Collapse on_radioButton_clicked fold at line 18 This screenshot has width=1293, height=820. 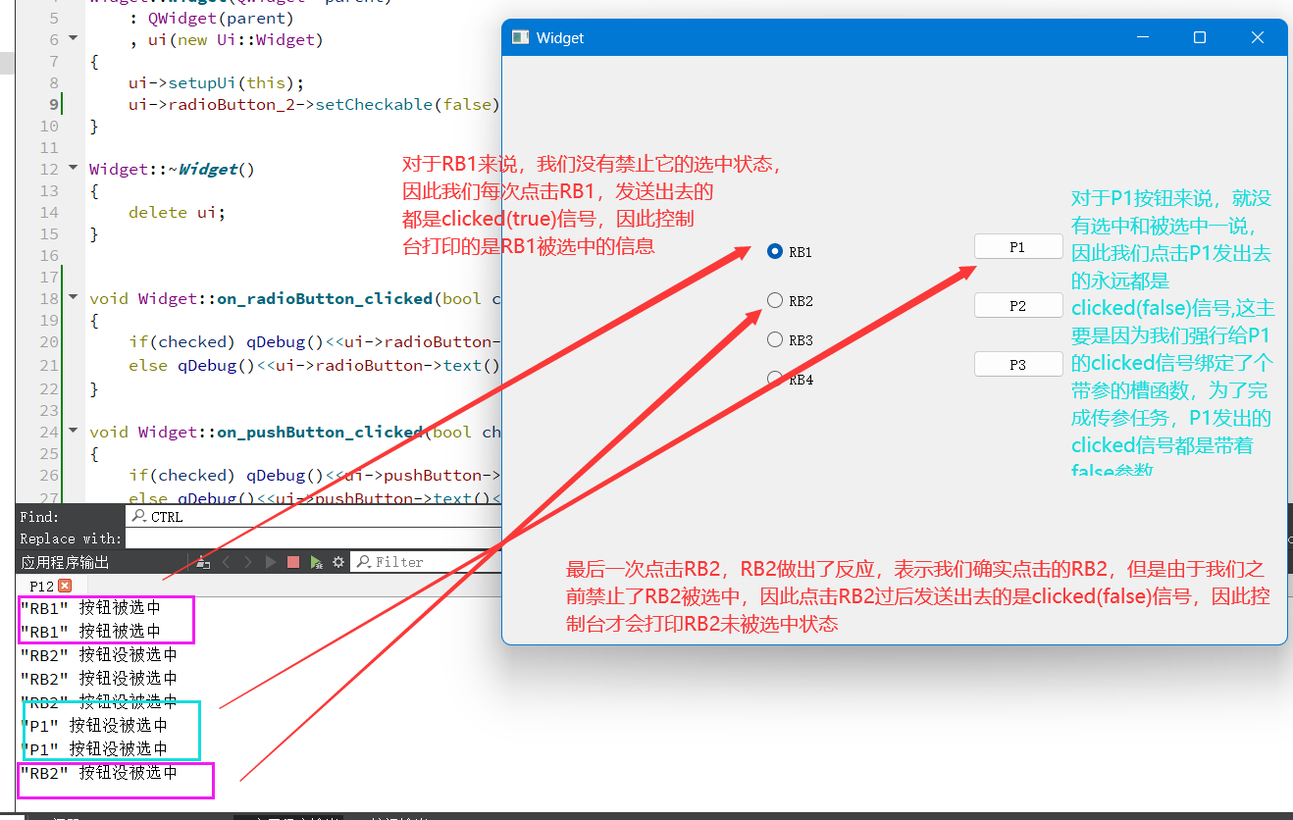pyautogui.click(x=73, y=298)
